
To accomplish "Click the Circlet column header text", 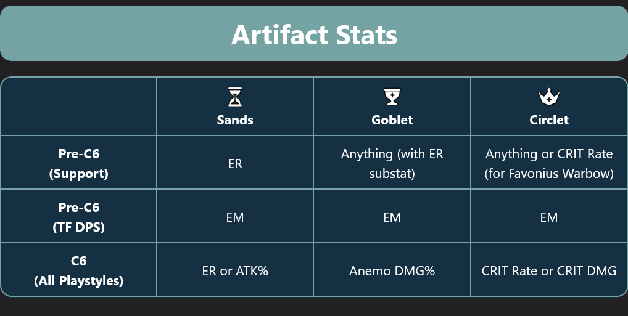I will (549, 120).
